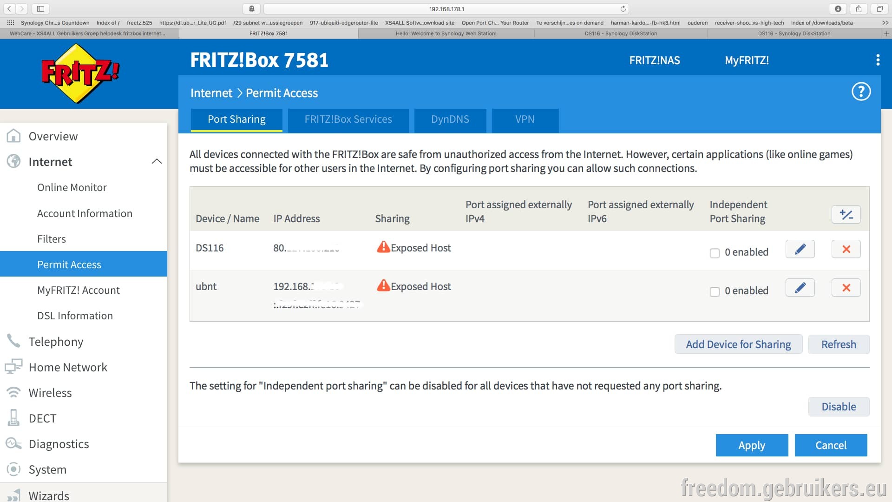892x502 pixels.
Task: Enable independent port sharing for DS116
Action: click(x=715, y=253)
